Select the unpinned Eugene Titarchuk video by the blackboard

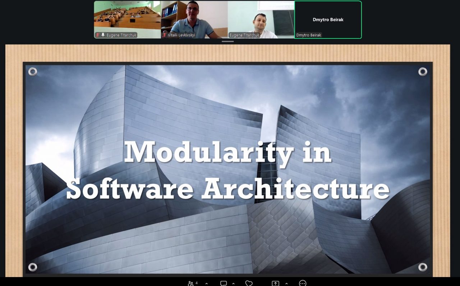(x=261, y=19)
